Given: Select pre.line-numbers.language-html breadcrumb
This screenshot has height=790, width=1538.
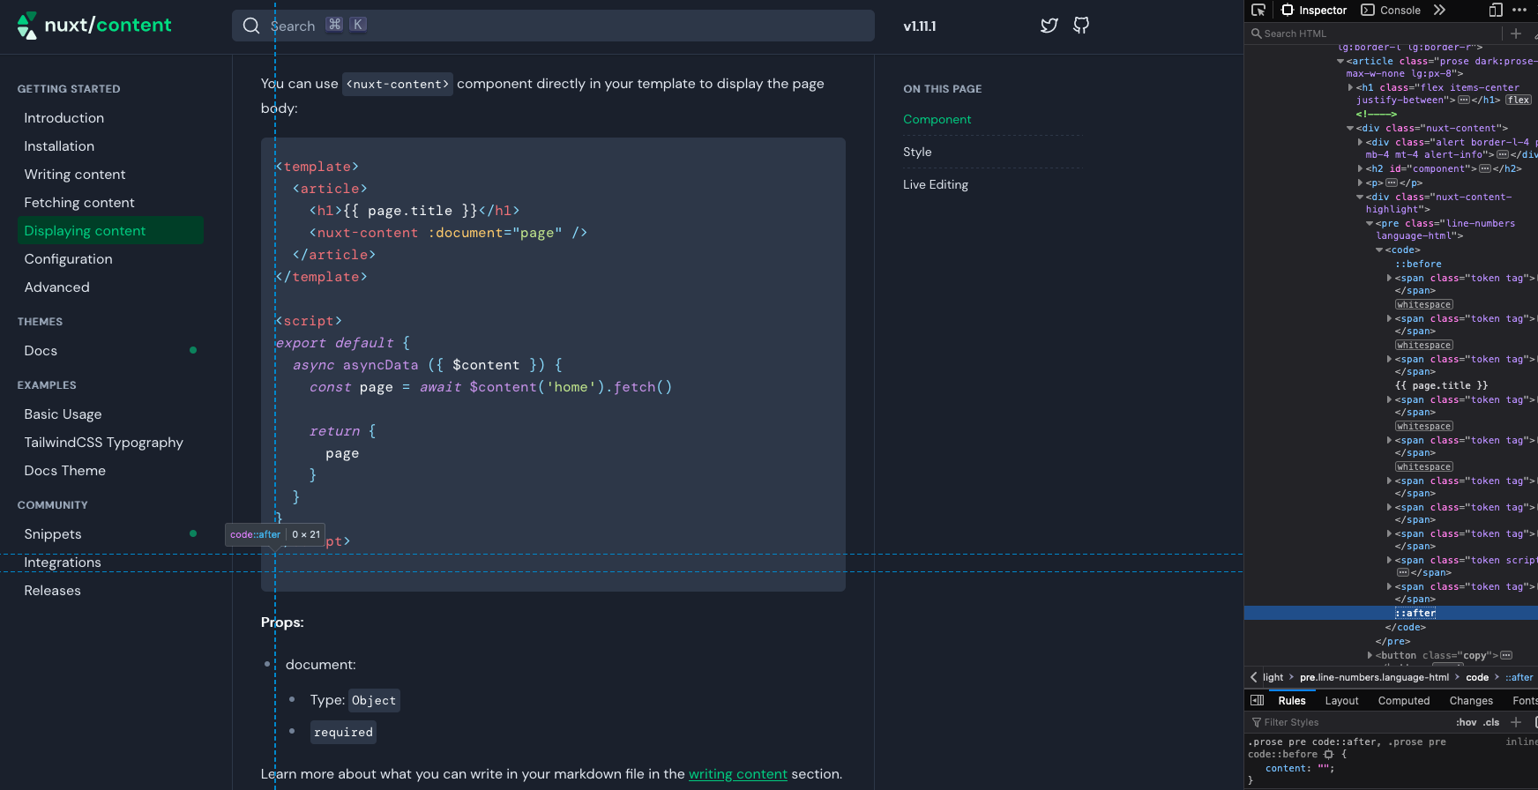Looking at the screenshot, I should point(1374,677).
